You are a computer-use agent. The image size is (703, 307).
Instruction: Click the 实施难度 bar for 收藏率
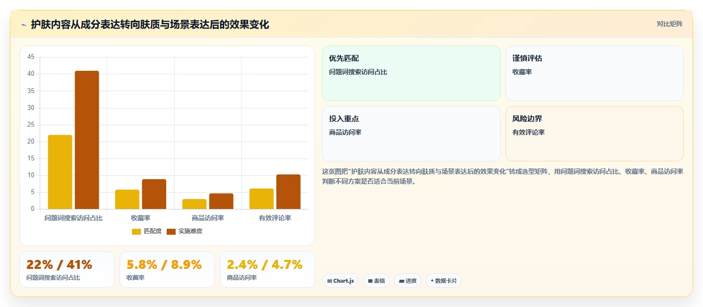pyautogui.click(x=154, y=194)
